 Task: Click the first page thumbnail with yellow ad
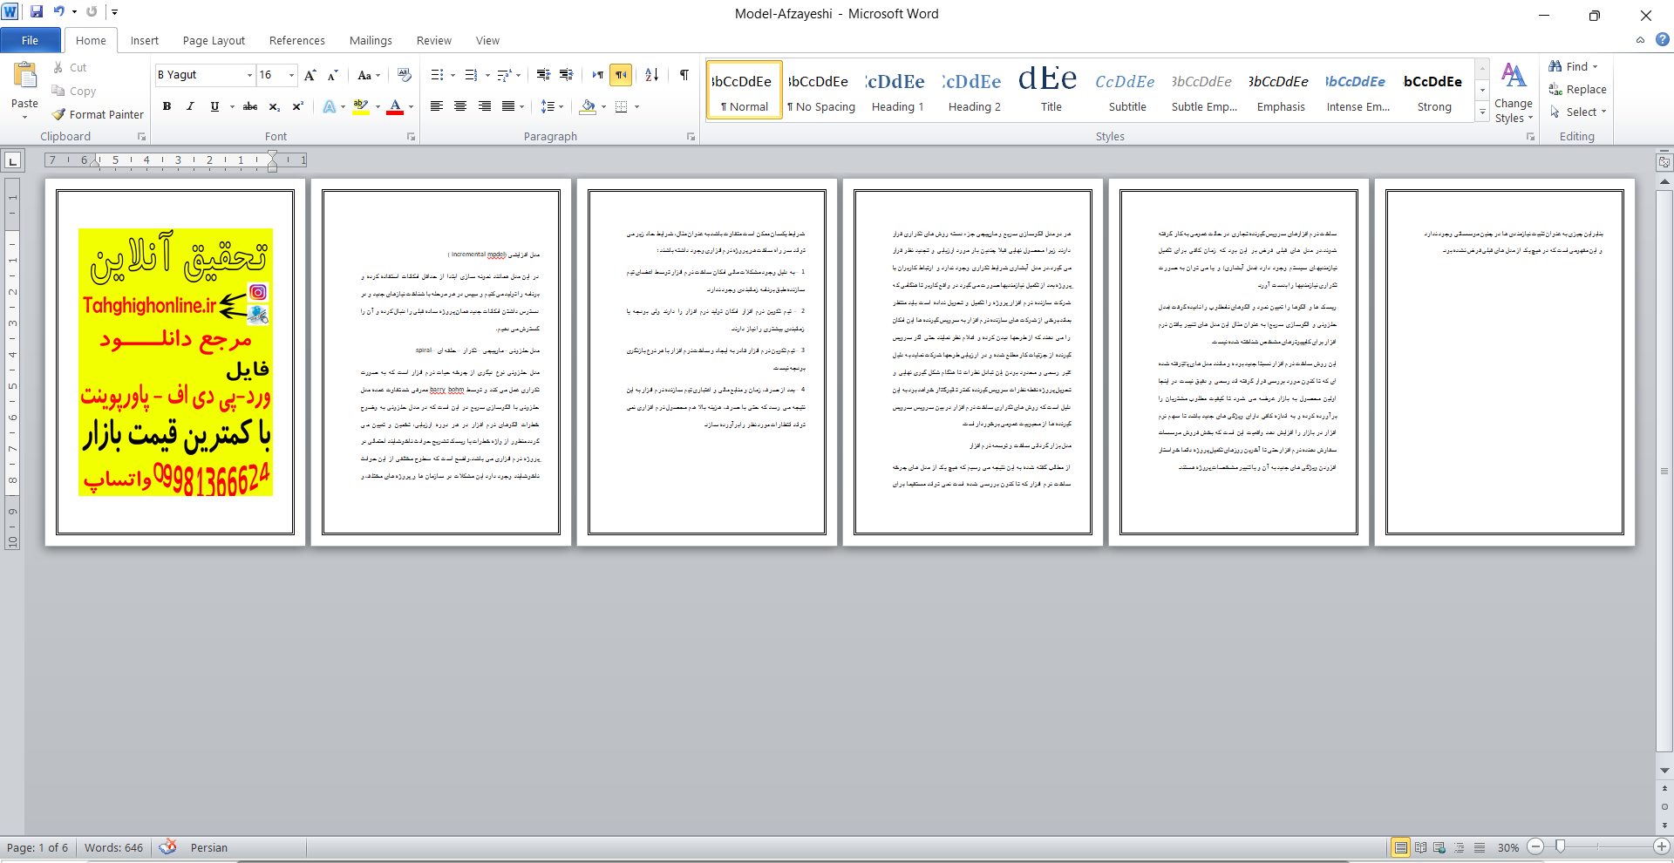tap(175, 362)
